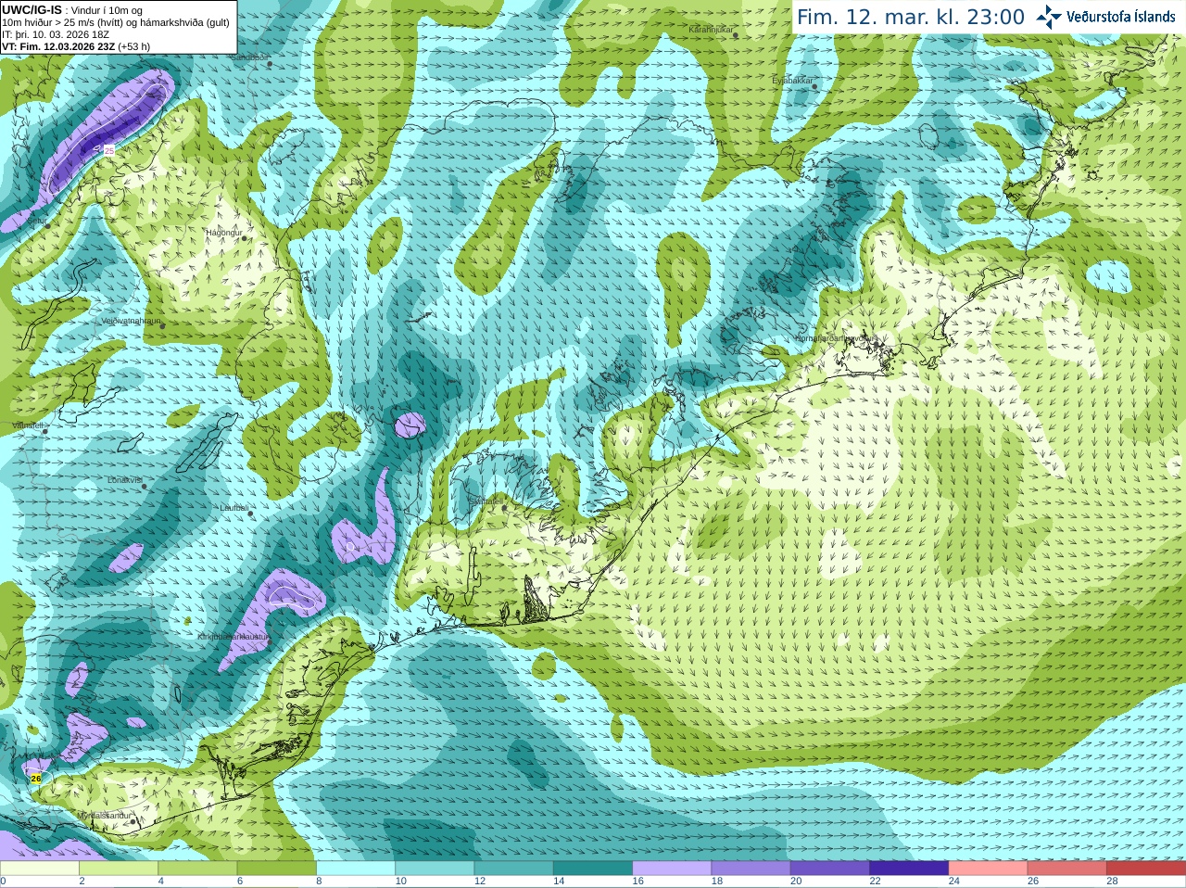Click the Skaftafell place label

coord(486,501)
